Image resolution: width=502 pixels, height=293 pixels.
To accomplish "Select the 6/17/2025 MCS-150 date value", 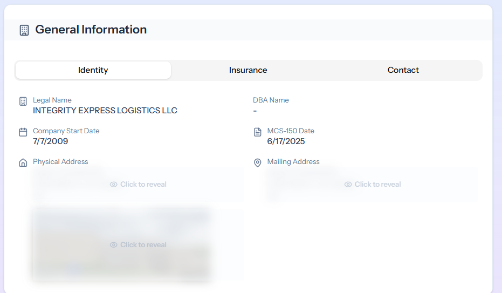I will coord(286,141).
